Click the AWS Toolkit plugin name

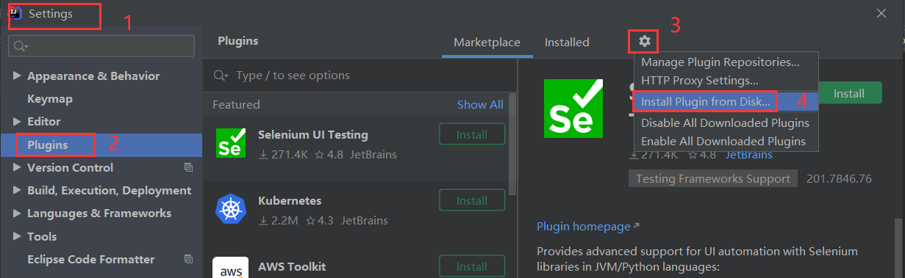click(292, 267)
